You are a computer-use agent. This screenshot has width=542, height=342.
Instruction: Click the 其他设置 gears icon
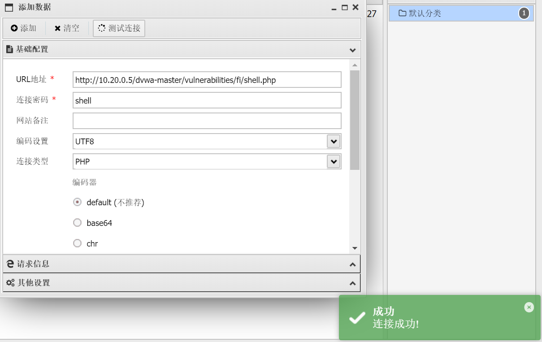click(x=10, y=283)
